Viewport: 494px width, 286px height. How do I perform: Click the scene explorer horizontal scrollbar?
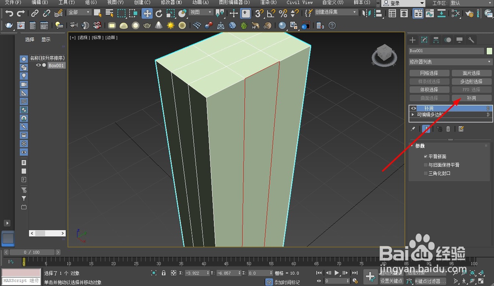tap(47, 233)
